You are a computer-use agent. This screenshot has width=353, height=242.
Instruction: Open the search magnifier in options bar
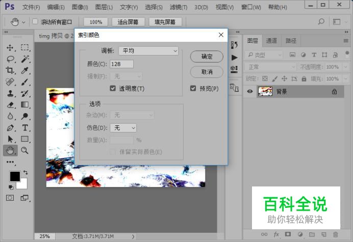coord(321,21)
